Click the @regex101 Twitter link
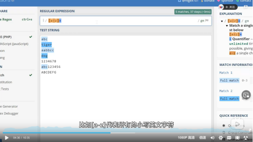 coord(188,1)
